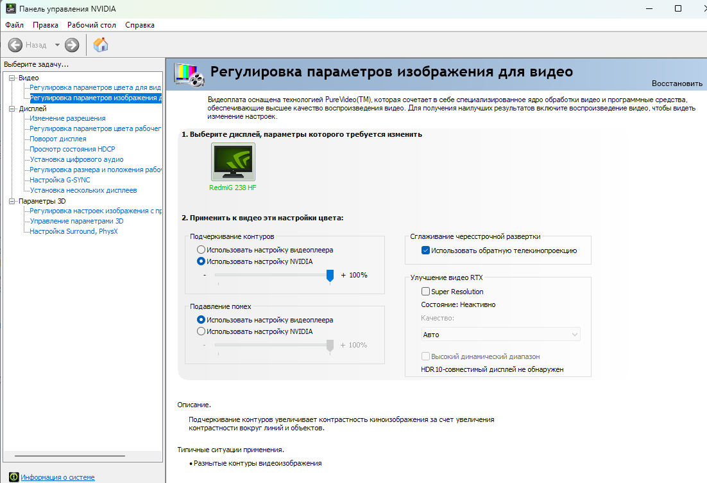Select video player setting for edge enhancement
This screenshot has height=483, width=707.
[x=201, y=250]
